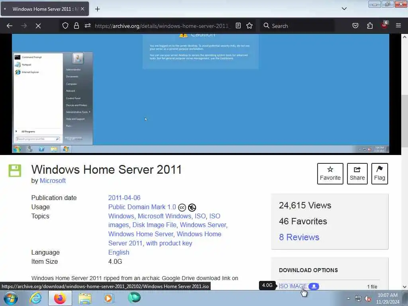
Task: Open the tracking protection shield icon
Action: click(x=65, y=26)
